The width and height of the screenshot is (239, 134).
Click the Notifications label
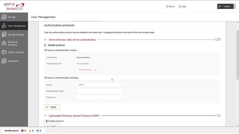coord(12,131)
